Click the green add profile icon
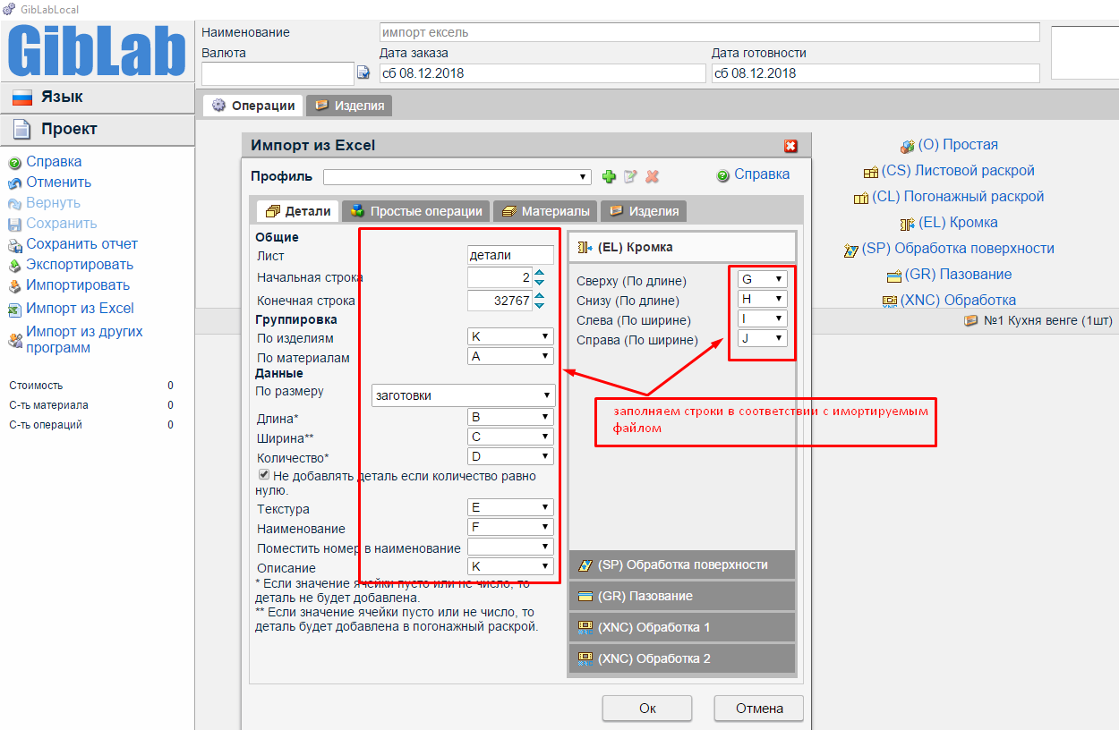Image resolution: width=1119 pixels, height=730 pixels. pos(609,176)
